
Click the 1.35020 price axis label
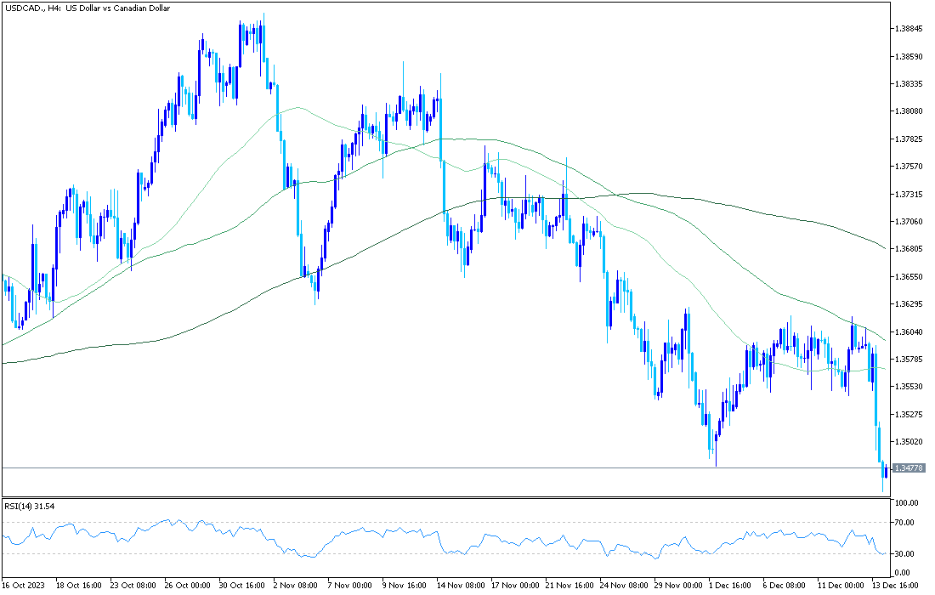[909, 442]
